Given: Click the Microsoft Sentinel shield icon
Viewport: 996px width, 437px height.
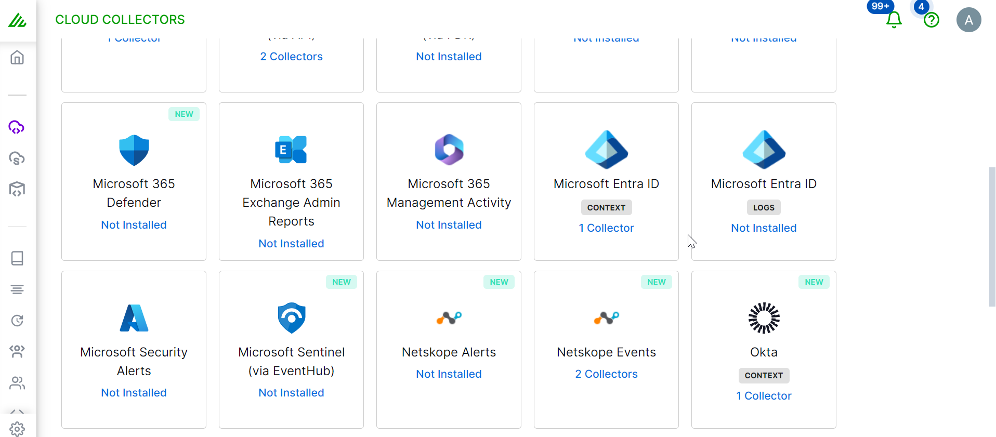Looking at the screenshot, I should click(292, 318).
